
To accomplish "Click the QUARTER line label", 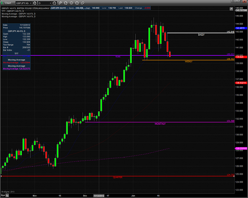I will click(x=118, y=177).
